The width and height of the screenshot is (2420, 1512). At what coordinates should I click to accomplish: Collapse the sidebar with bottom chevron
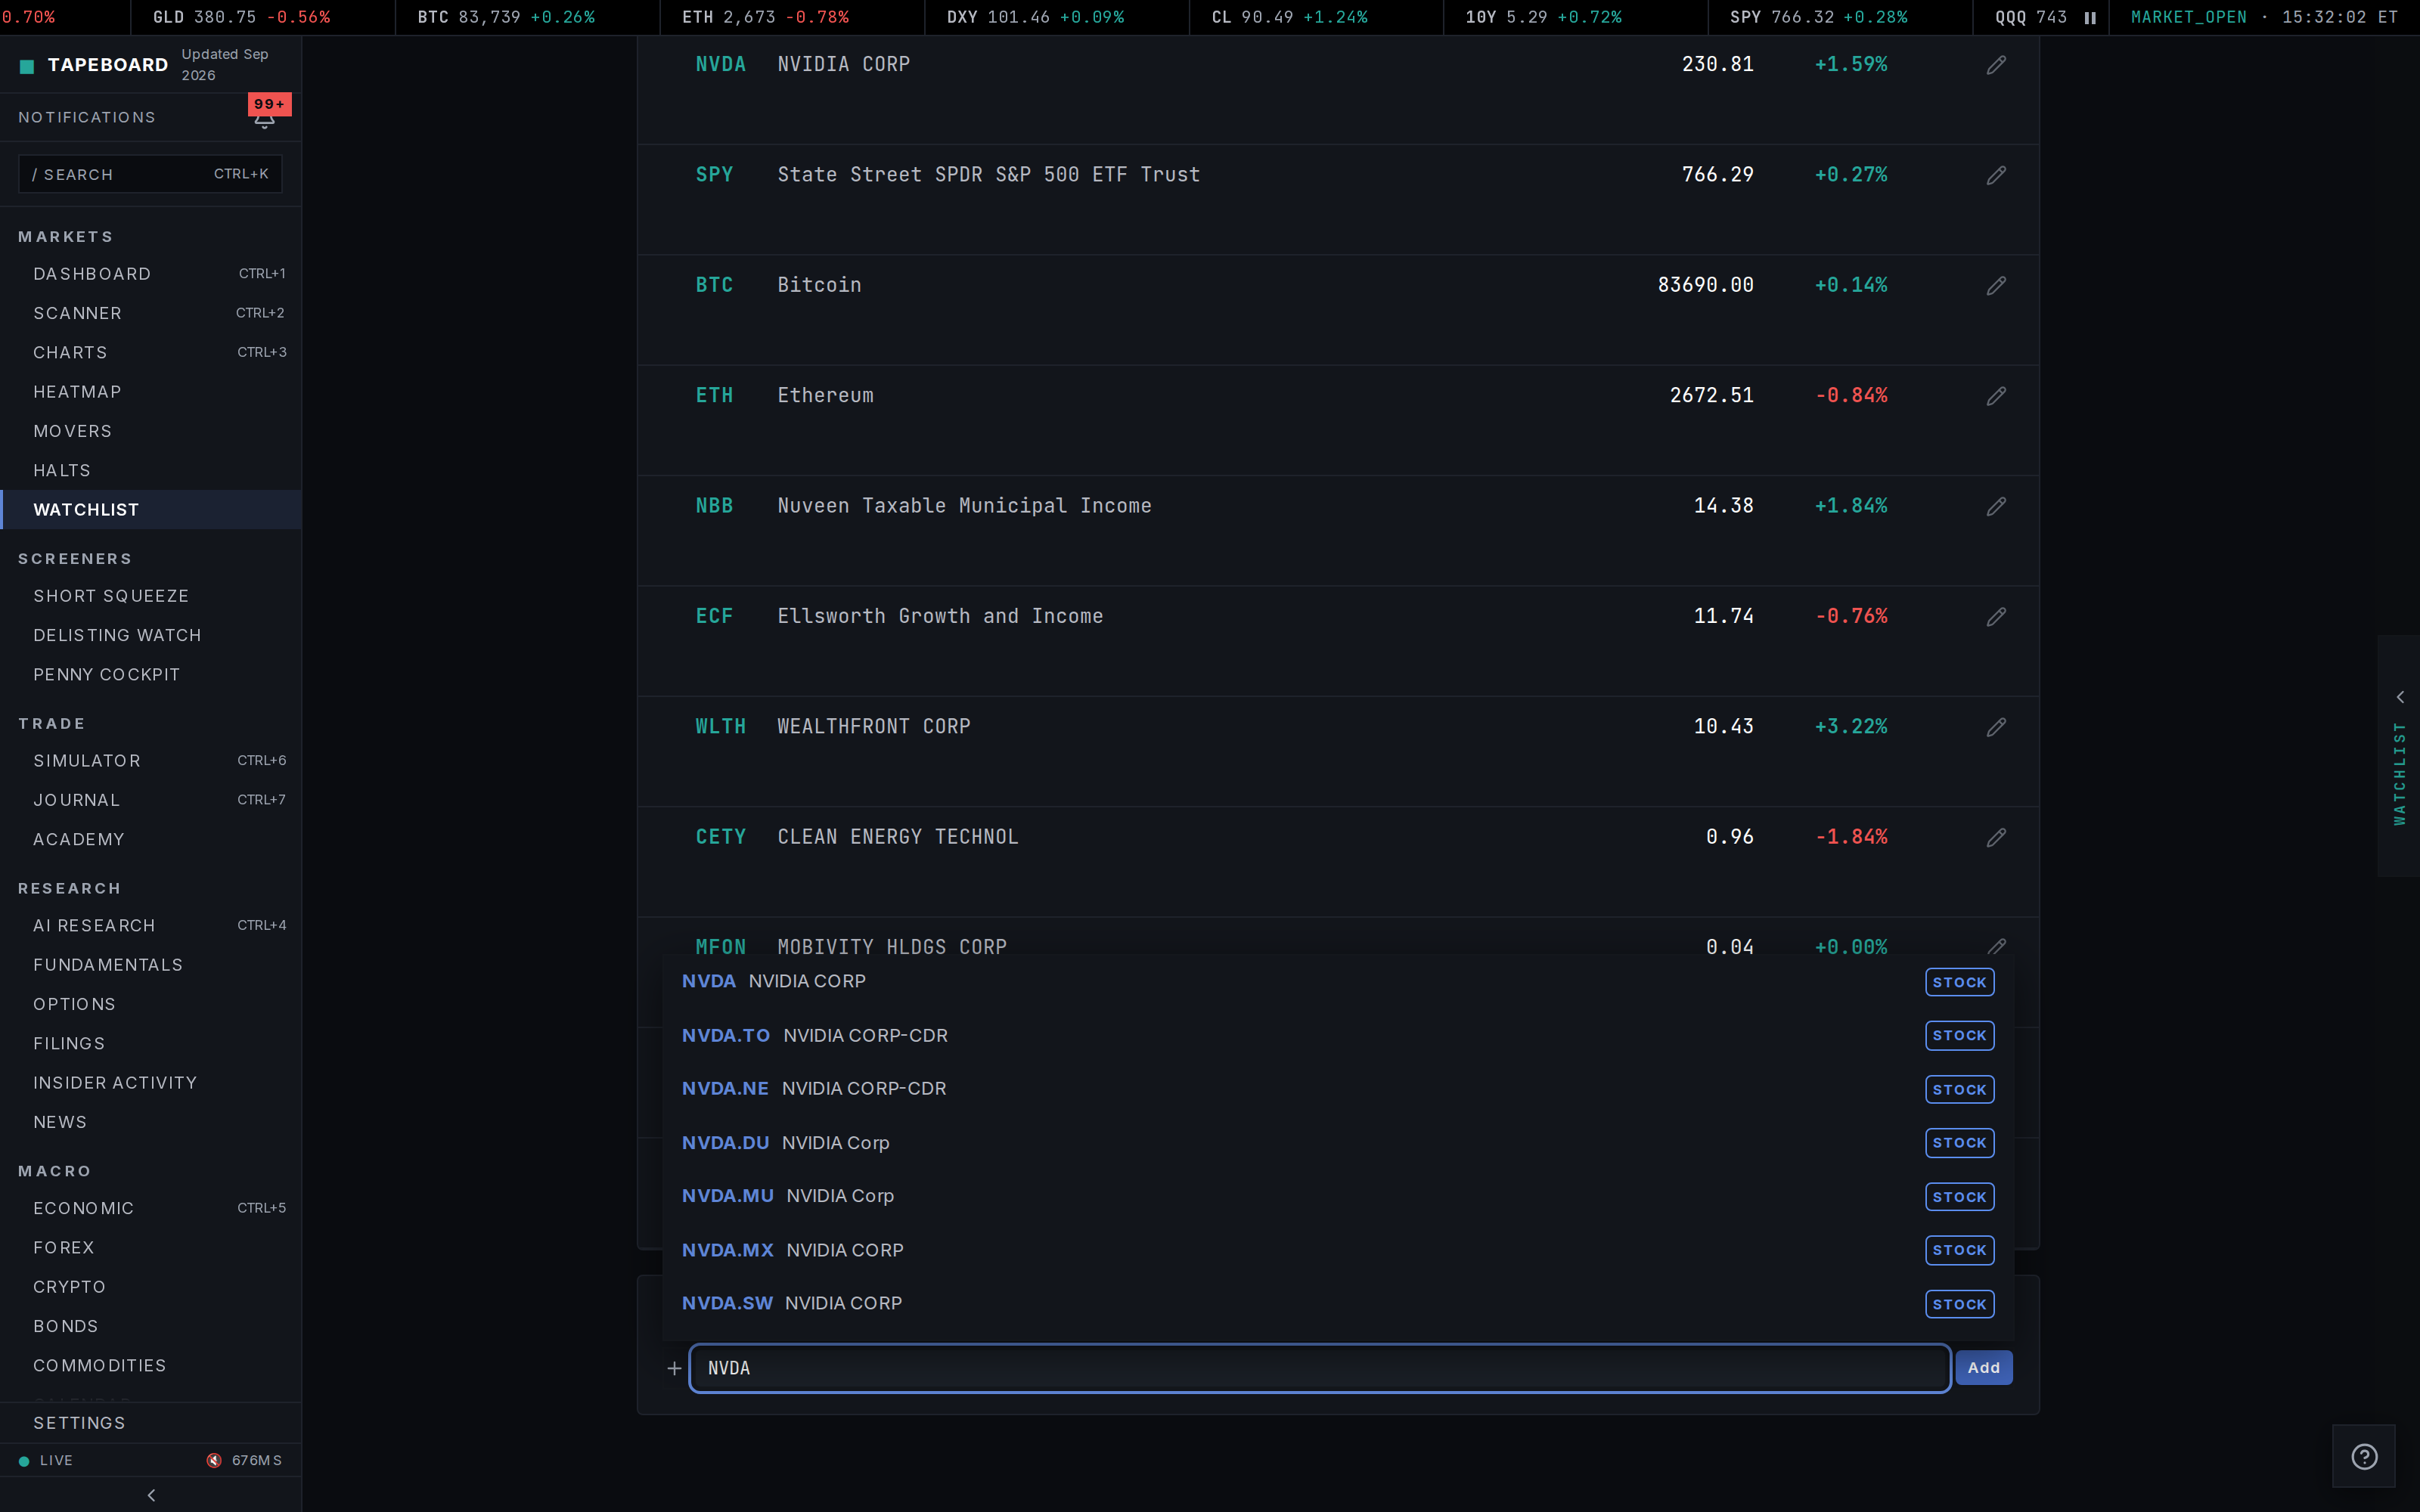(x=151, y=1495)
